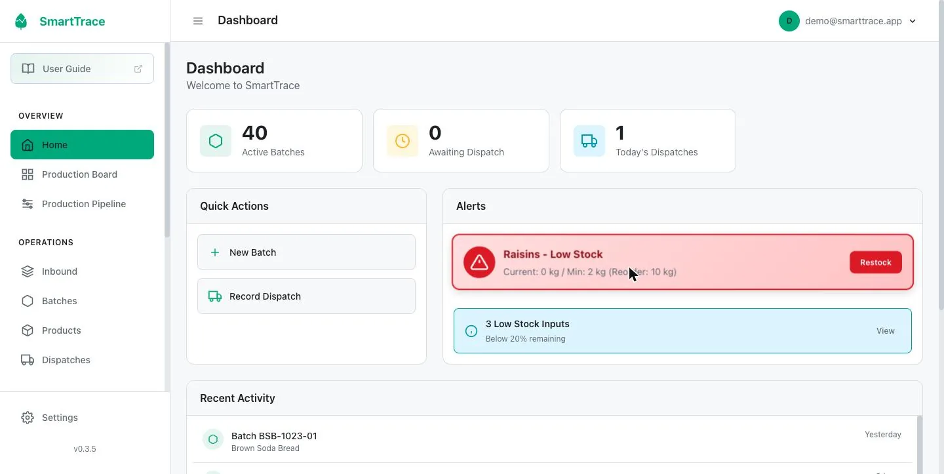Click the external link icon on User Guide

coord(138,69)
